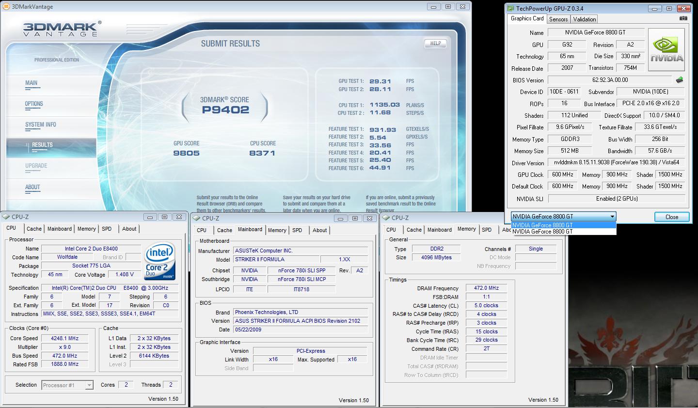698x408 pixels.
Task: Click the BIOS save chip icon in GPU-Z
Action: tap(680, 80)
